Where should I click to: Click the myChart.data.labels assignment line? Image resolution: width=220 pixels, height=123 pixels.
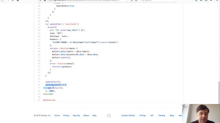tap(71, 52)
